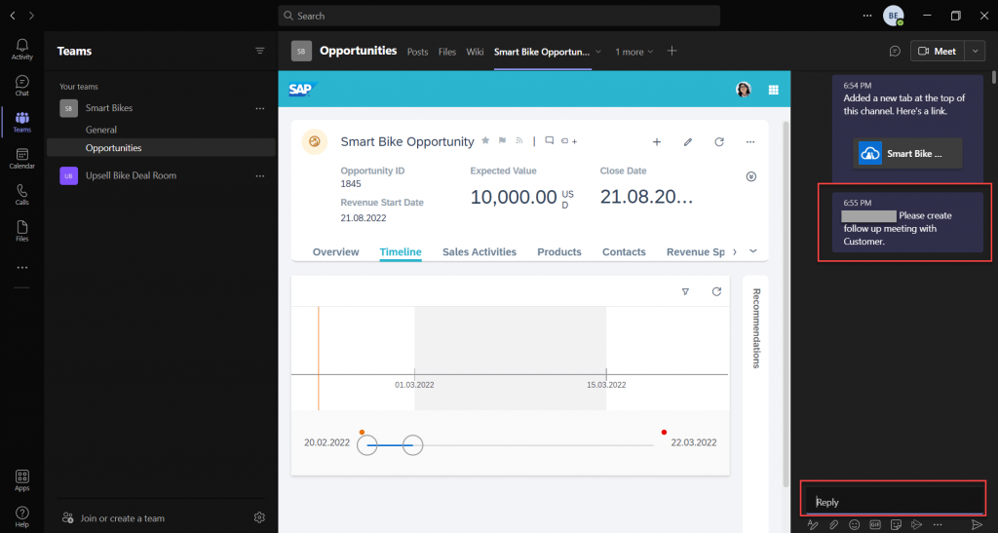
Task: Open opportunity header more actions ellipsis
Action: [x=750, y=142]
